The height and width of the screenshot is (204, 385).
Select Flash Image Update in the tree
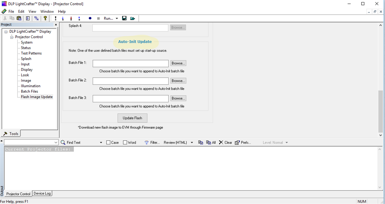point(37,97)
